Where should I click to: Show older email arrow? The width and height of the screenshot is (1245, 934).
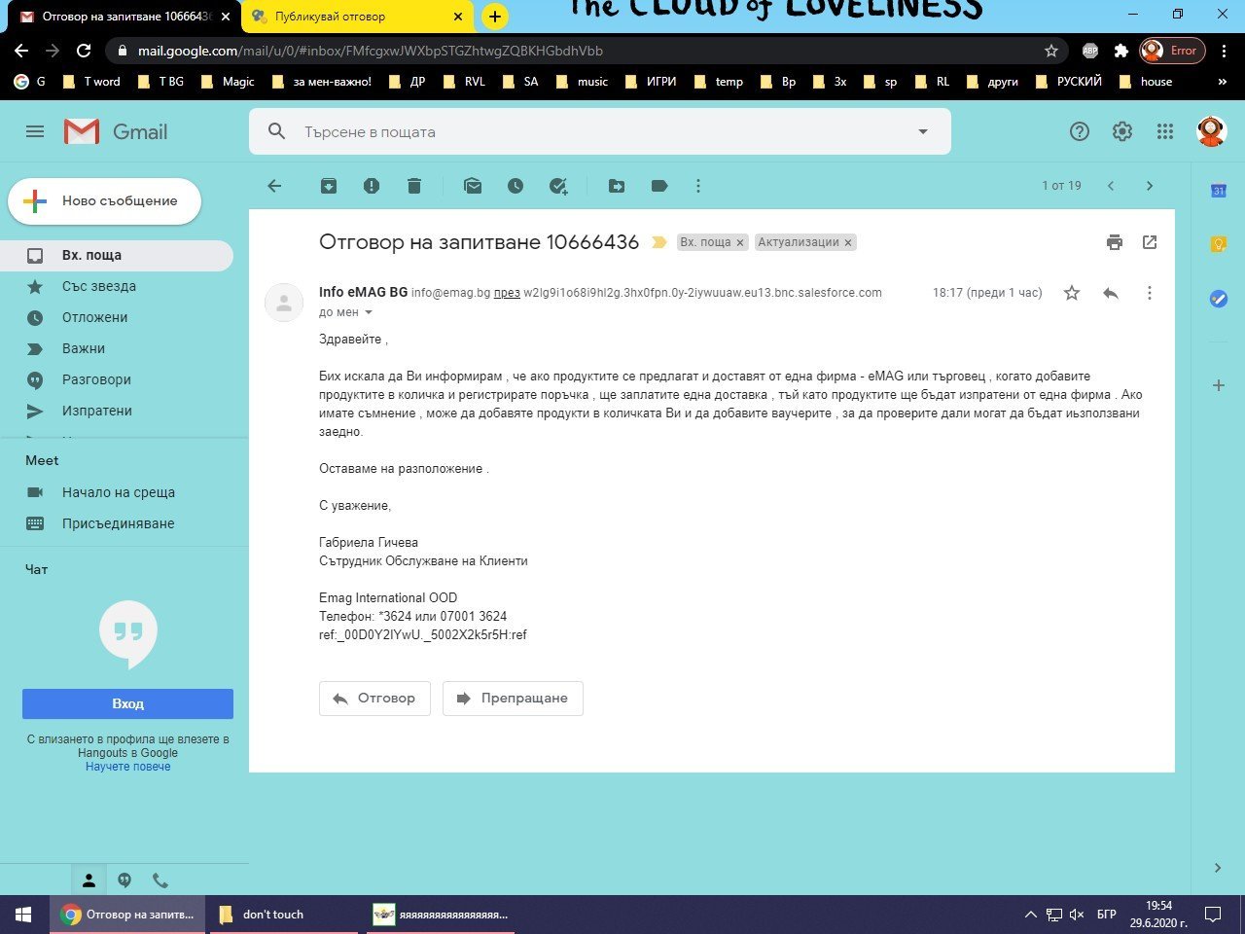(x=1150, y=186)
